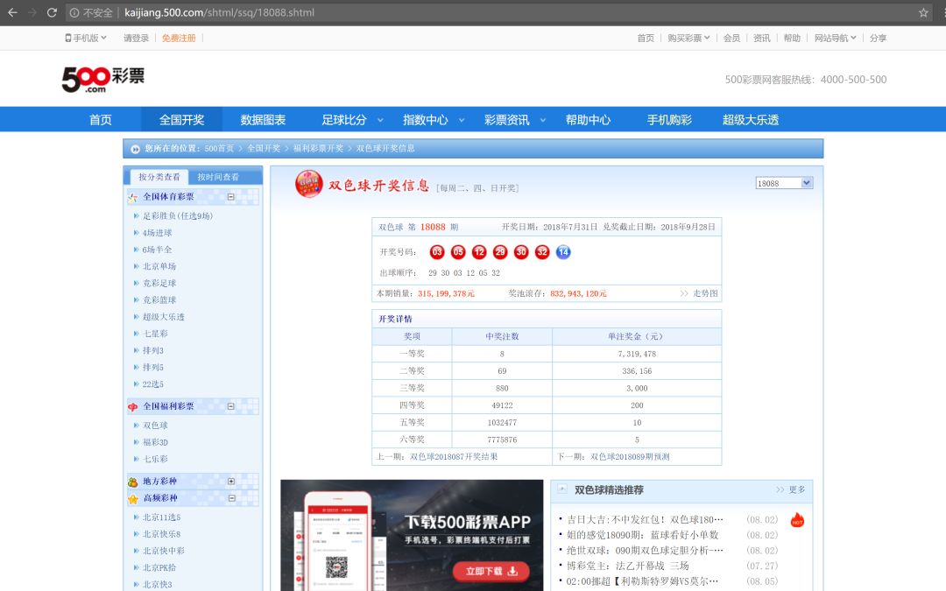Click the medal icon beside 双色球开奖信息 heading

pyautogui.click(x=307, y=185)
